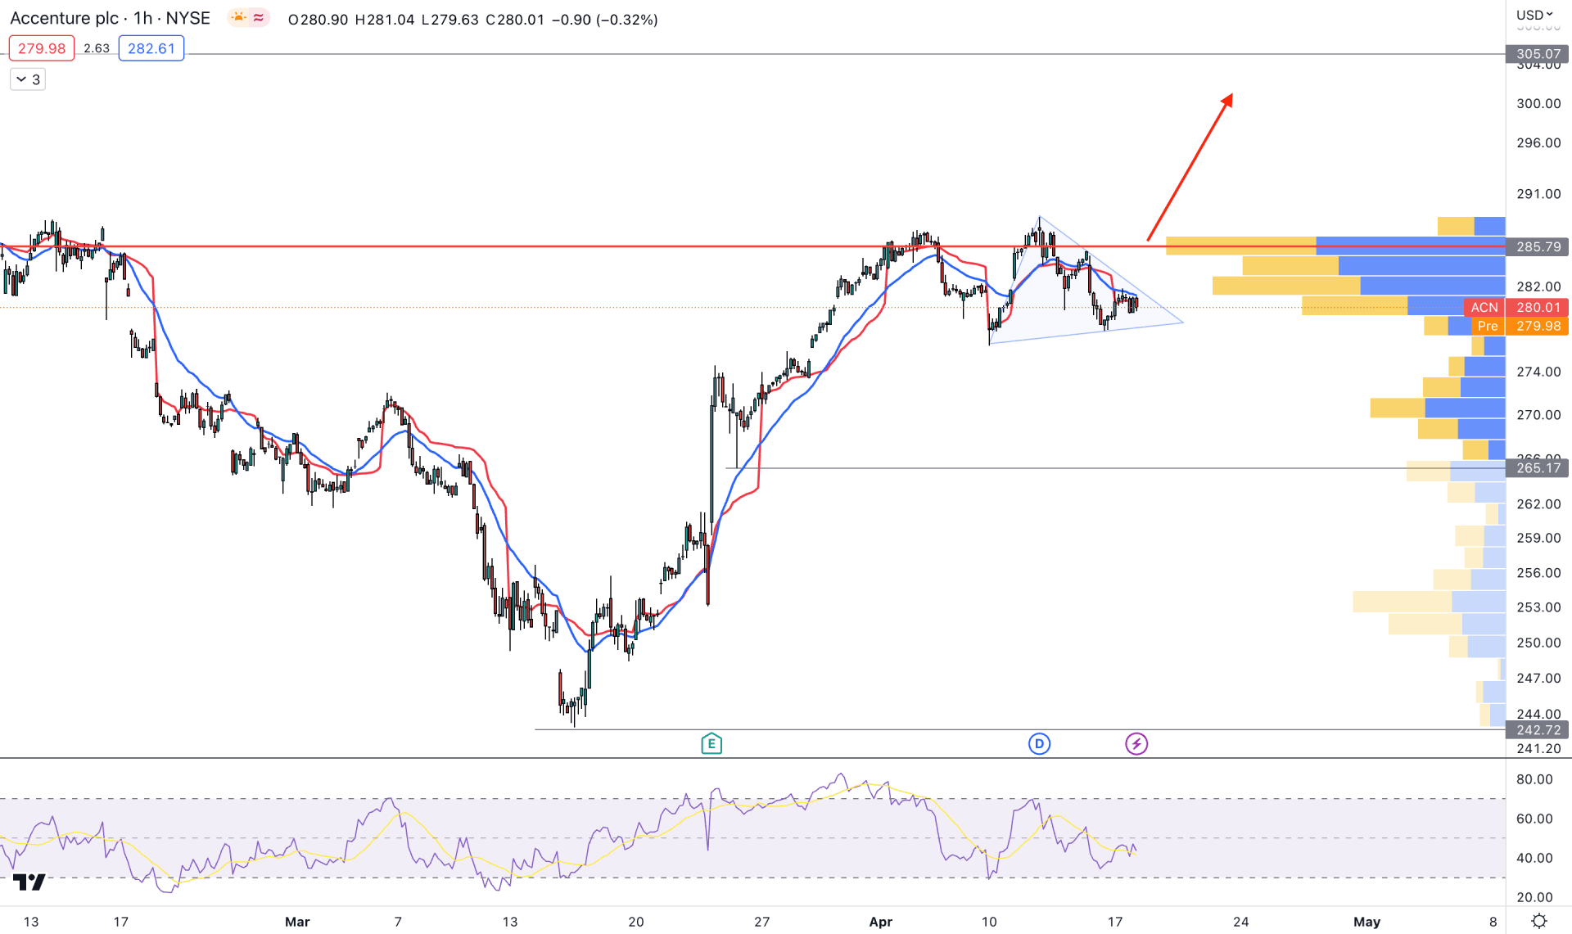This screenshot has width=1572, height=934.
Task: Click the pre-market session sun icon
Action: point(238,18)
